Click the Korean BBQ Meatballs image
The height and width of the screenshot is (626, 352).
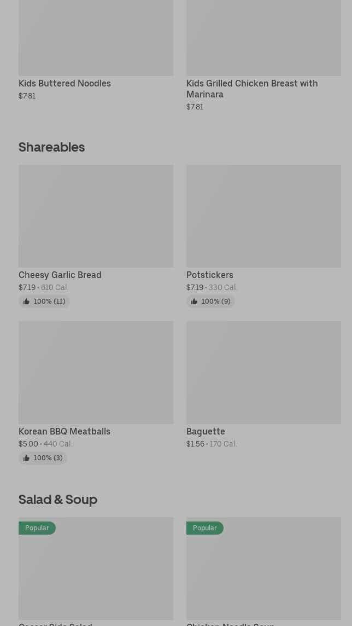(96, 372)
